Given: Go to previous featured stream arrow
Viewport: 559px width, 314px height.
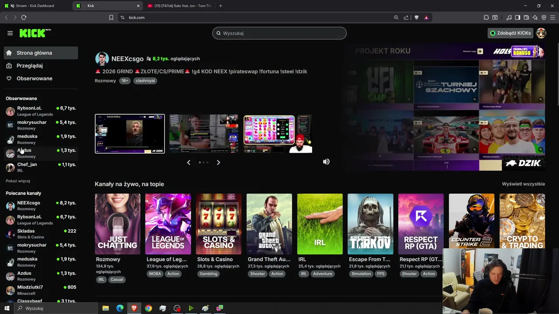Looking at the screenshot, I should (189, 162).
